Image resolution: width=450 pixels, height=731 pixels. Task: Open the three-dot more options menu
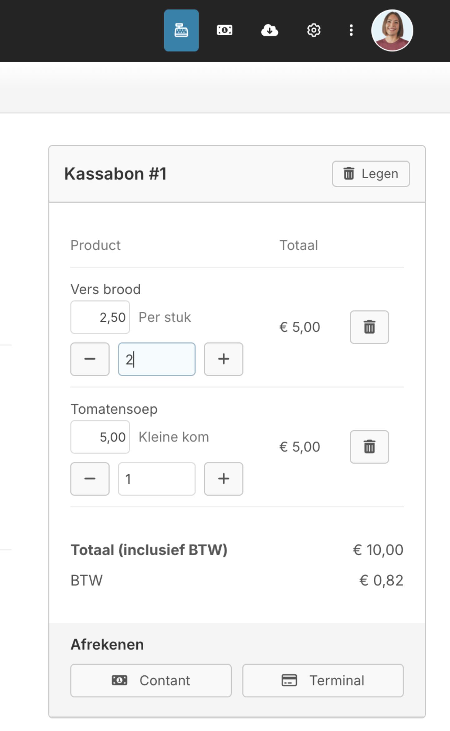pos(351,30)
